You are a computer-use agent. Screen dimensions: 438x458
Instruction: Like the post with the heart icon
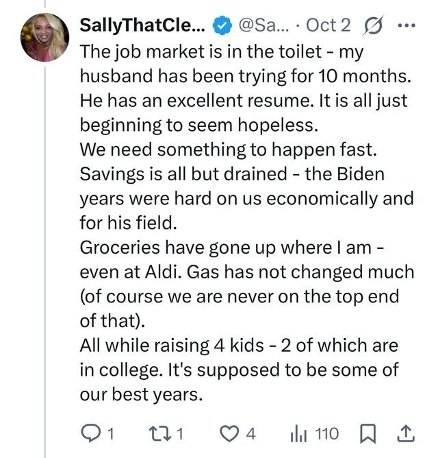229,433
